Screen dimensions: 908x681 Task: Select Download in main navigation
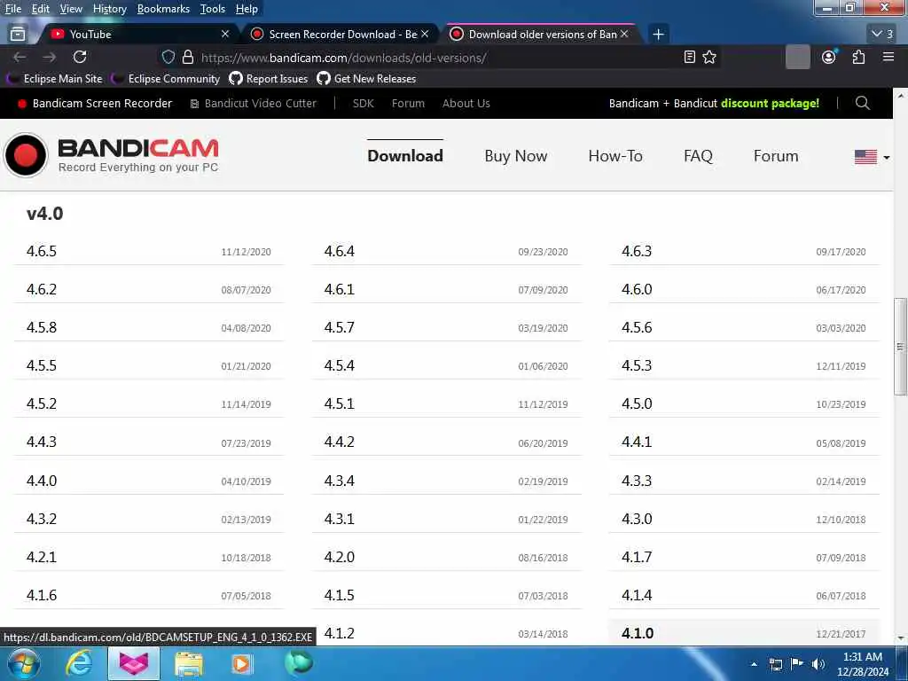point(405,156)
